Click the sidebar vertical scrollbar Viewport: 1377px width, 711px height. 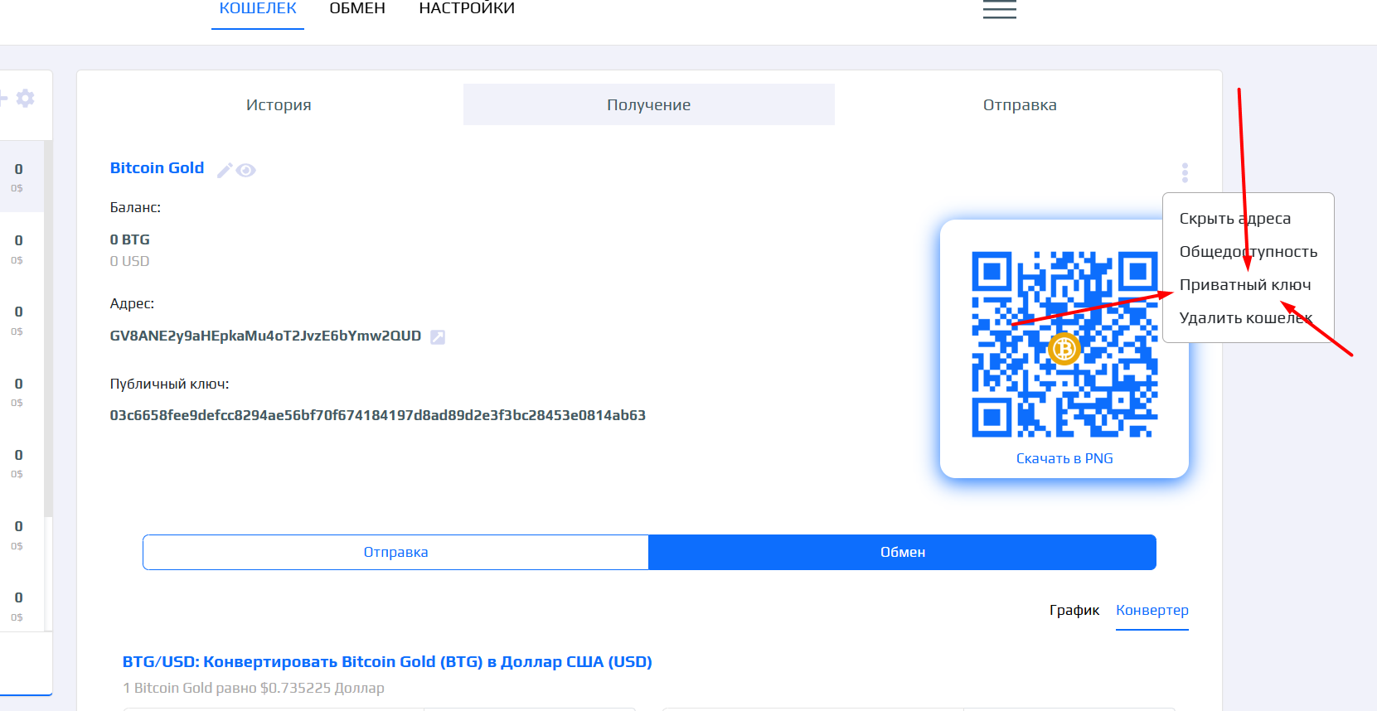[x=48, y=328]
